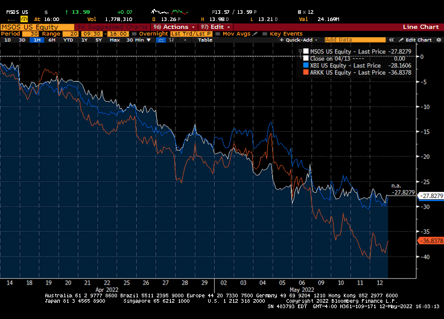Screen dimensions: 444x319
Task: Click 94) Suggested Charts button
Action: click(x=113, y=27)
